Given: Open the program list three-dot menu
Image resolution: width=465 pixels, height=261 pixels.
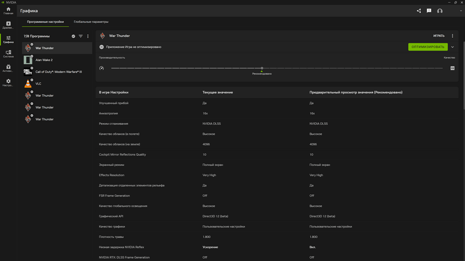Looking at the screenshot, I should click(x=88, y=36).
